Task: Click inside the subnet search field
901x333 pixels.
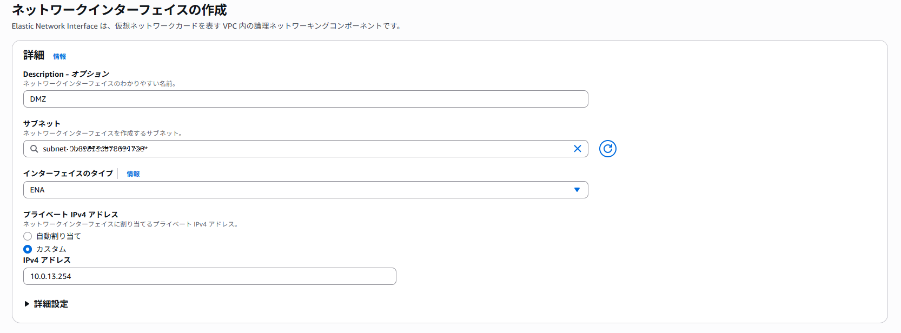Action: (306, 149)
